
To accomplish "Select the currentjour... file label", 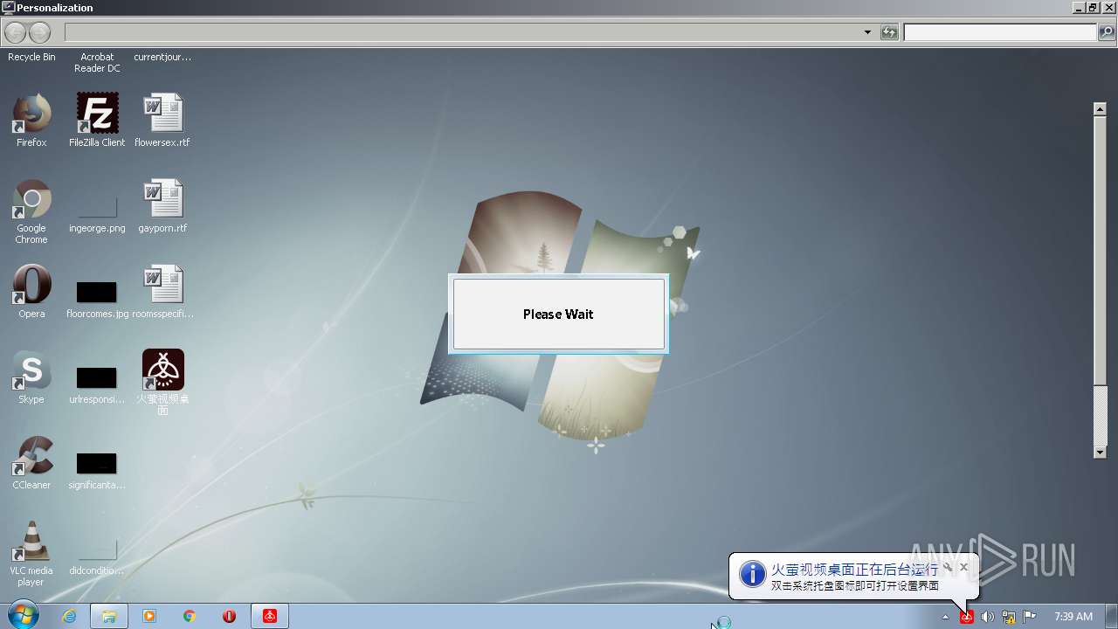I will click(x=162, y=57).
